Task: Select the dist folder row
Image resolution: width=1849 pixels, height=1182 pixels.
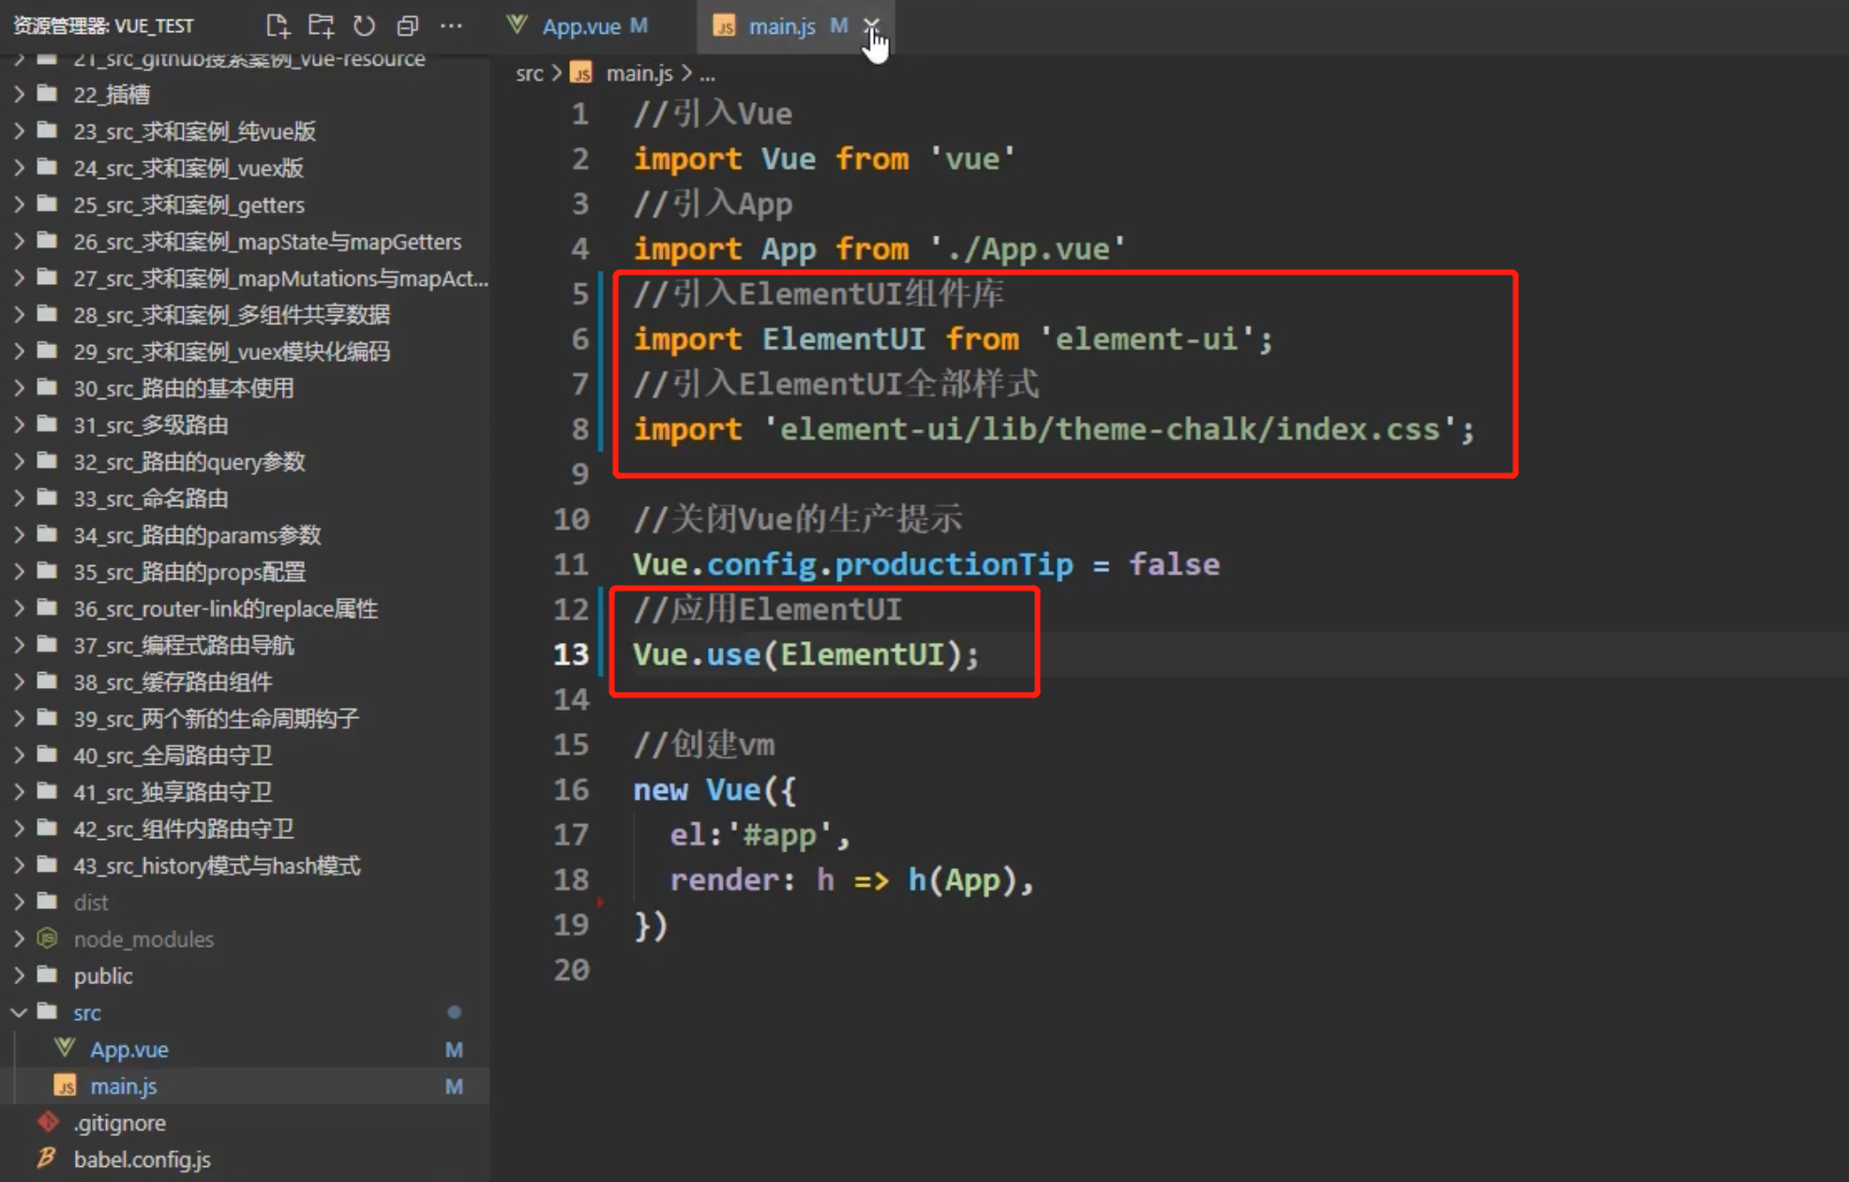Action: click(245, 902)
